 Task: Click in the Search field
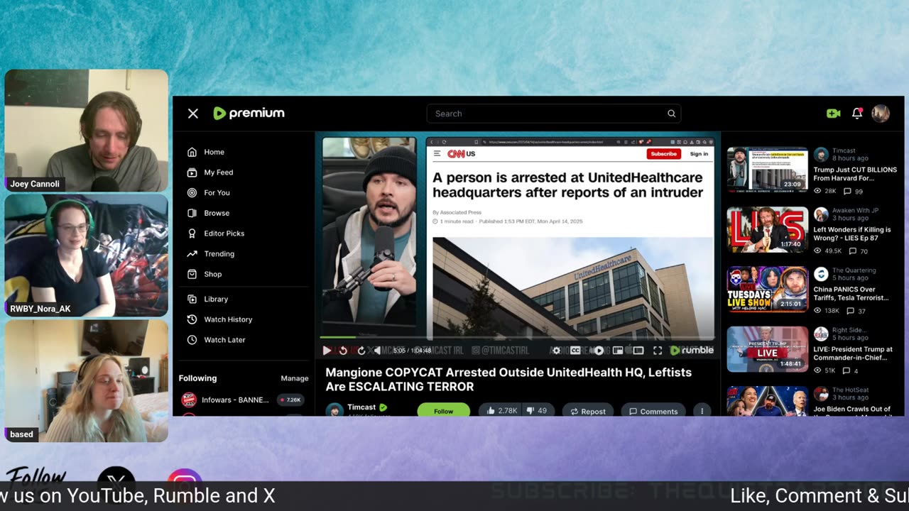click(x=554, y=114)
